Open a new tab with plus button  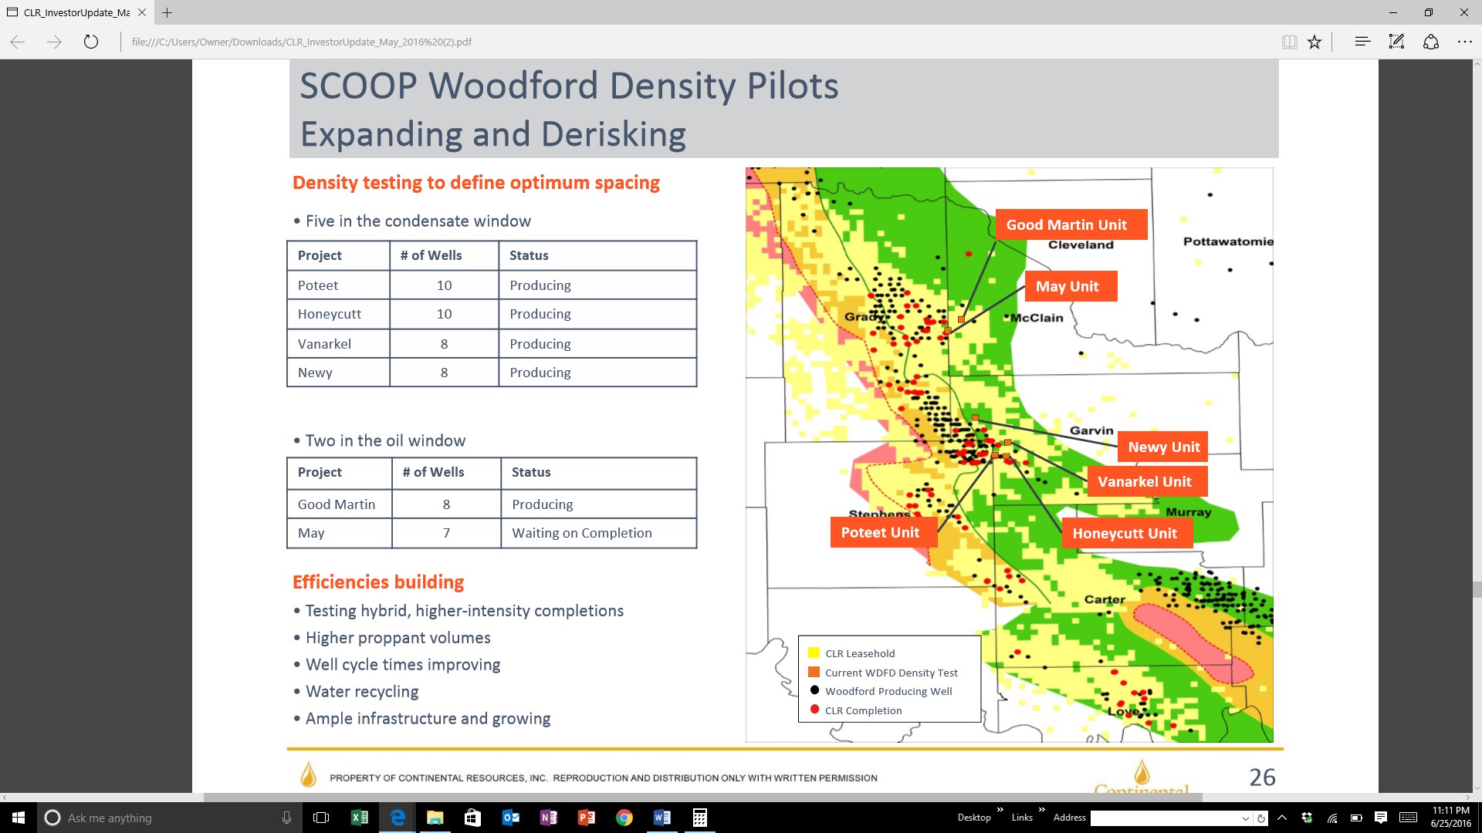(167, 12)
